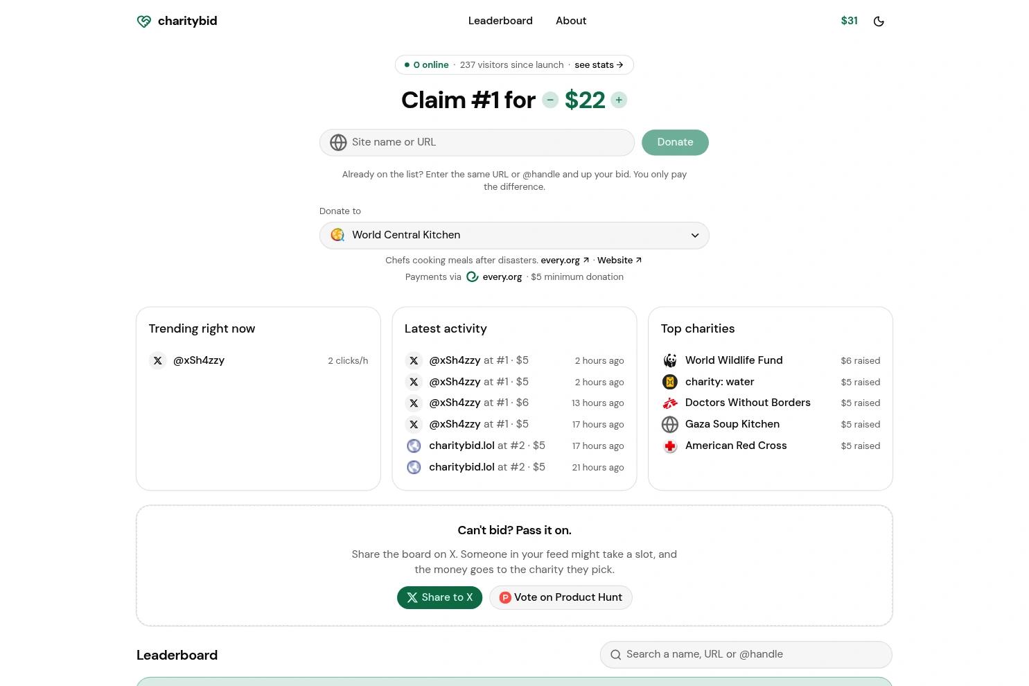Click the Leaderboard section heading
The height and width of the screenshot is (686, 1029).
(177, 656)
